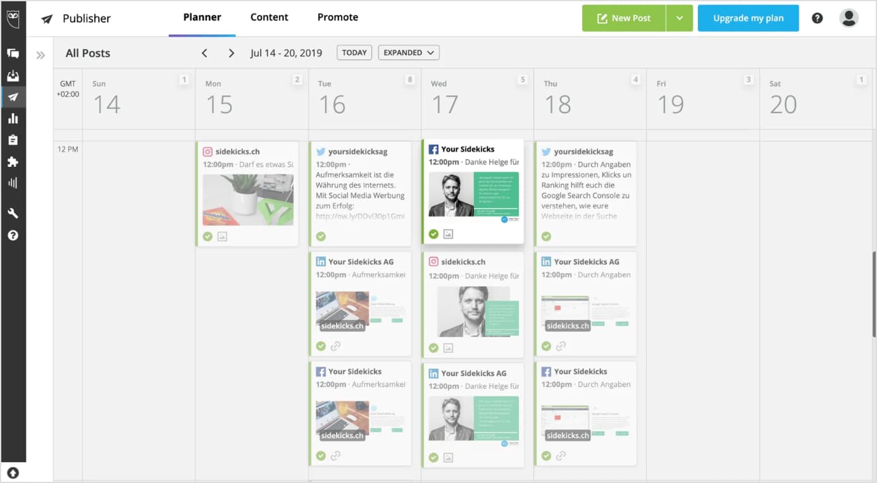
Task: Click green check on Tuesday yoursidekicksag tweet
Action: click(321, 236)
